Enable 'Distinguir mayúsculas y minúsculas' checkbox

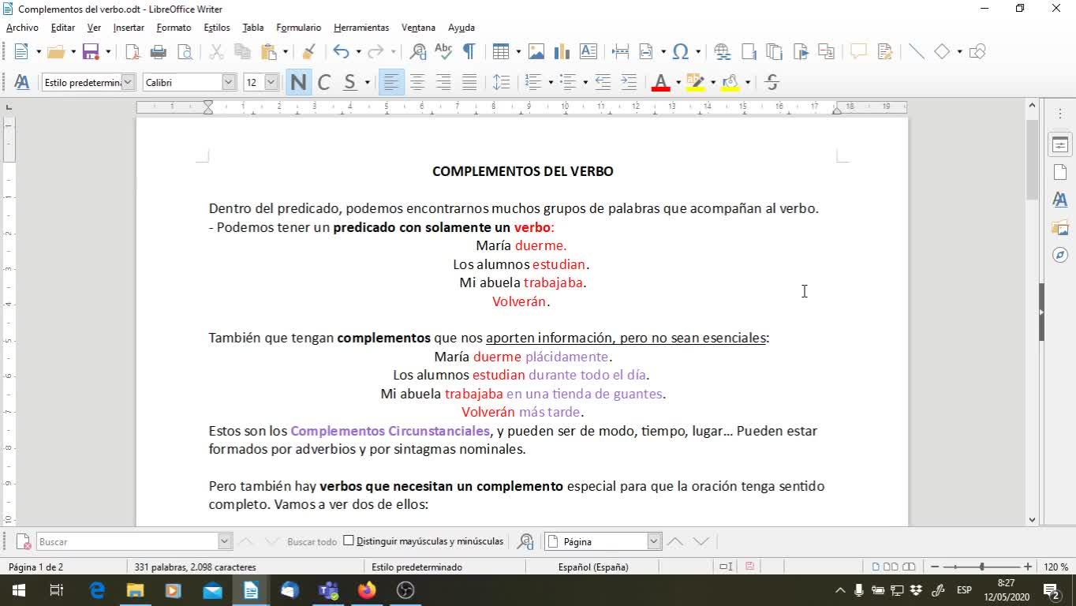(349, 541)
